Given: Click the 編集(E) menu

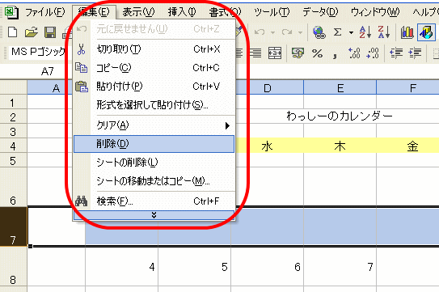Looking at the screenshot, I should coord(94,12).
